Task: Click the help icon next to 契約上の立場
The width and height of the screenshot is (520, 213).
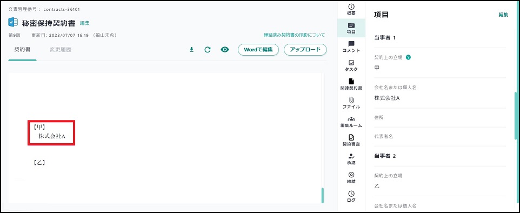Action: click(409, 57)
